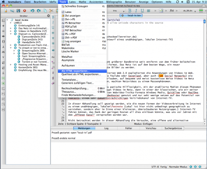Viewport: 207px width, 169px height.
Task: Collapse 'To stream or not to strea...' section
Action: pyautogui.click(x=11, y=48)
